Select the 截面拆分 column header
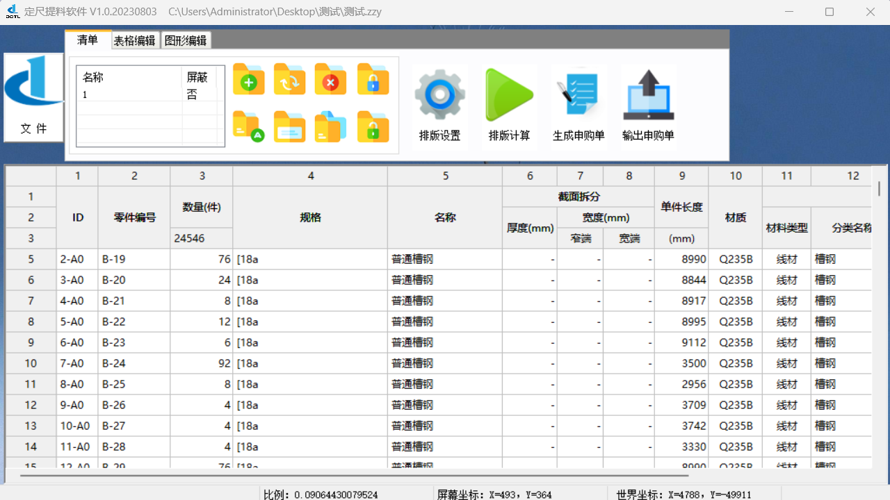The image size is (890, 500). (x=580, y=197)
